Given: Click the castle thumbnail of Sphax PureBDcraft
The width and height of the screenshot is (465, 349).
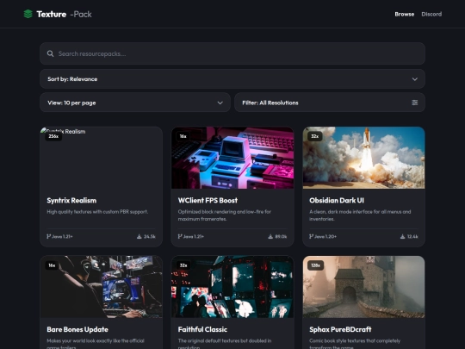Looking at the screenshot, I should coord(363,287).
